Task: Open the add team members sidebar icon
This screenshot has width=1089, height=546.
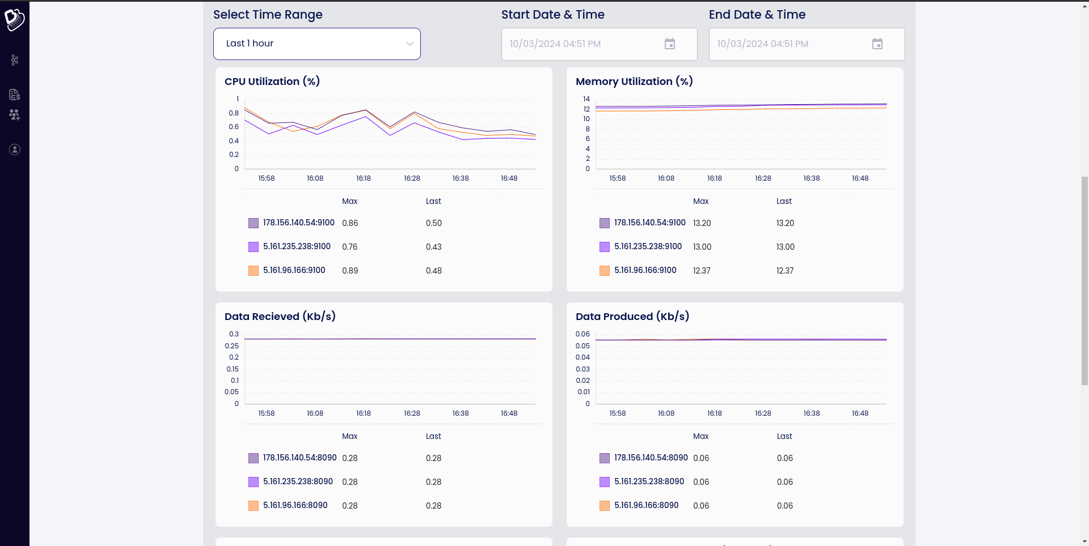Action: coord(15,115)
